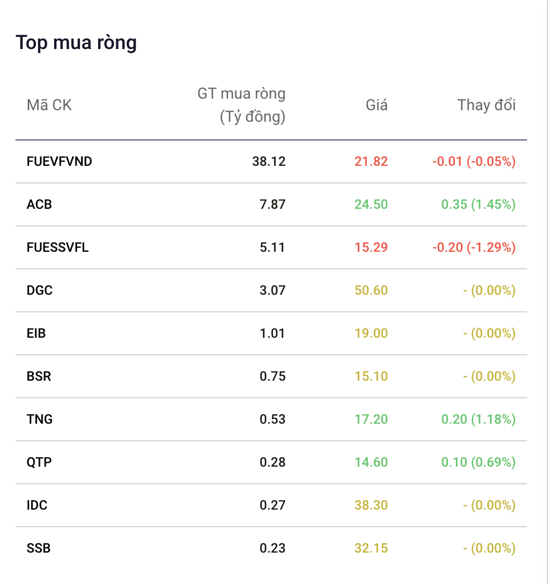Select the FUESSVFL ticker row
548x584 pixels.
point(271,247)
